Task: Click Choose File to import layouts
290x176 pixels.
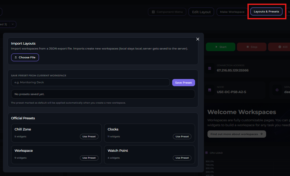Action: click(25, 57)
